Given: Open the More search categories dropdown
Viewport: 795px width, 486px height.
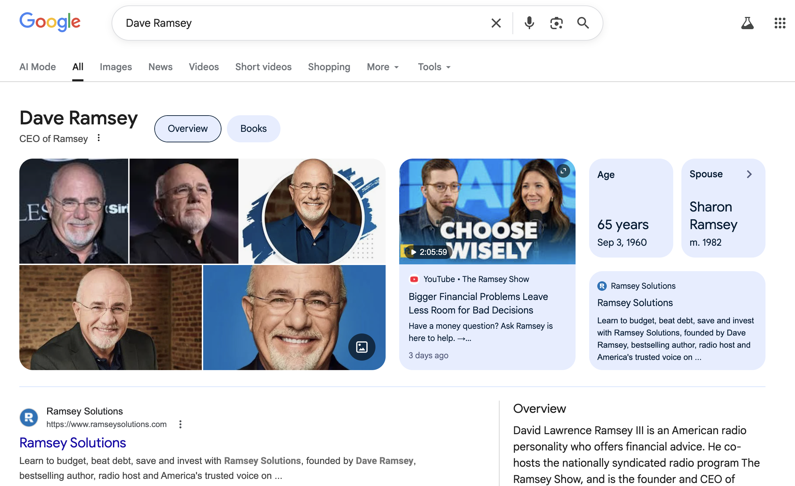Looking at the screenshot, I should [383, 67].
